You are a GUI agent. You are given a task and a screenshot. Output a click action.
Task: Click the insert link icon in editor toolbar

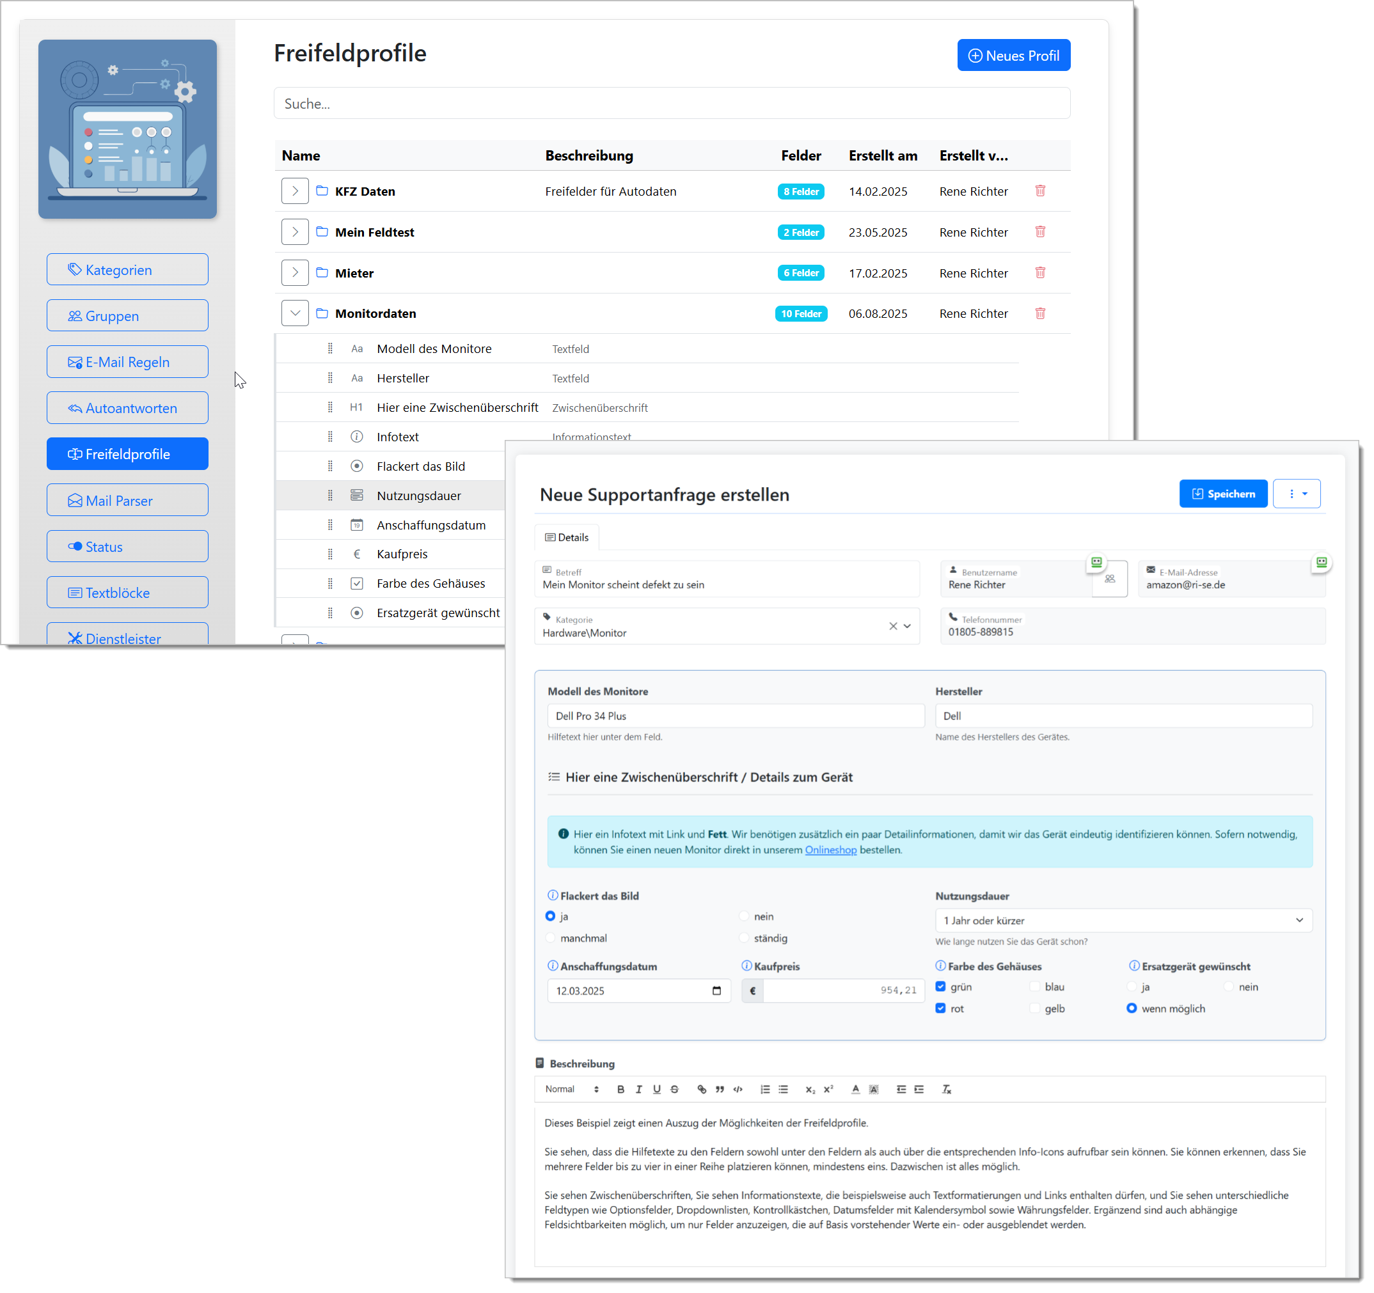point(702,1089)
